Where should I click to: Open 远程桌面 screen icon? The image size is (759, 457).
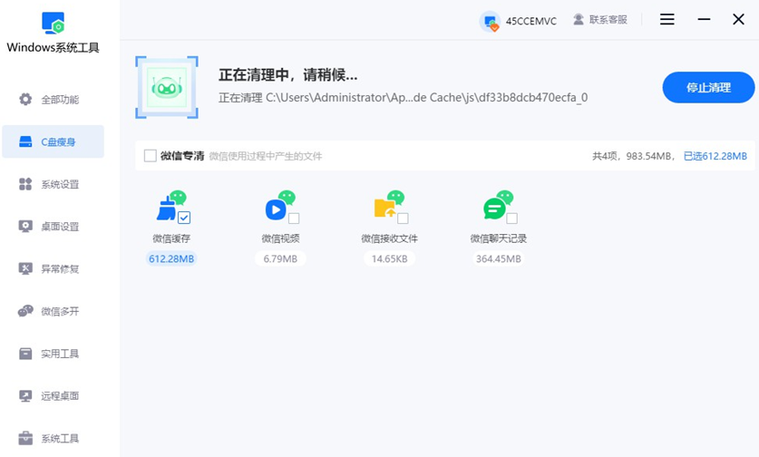click(x=25, y=396)
